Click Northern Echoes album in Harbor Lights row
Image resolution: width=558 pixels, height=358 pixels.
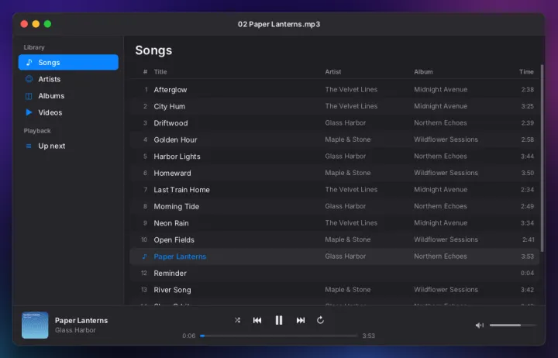(440, 157)
